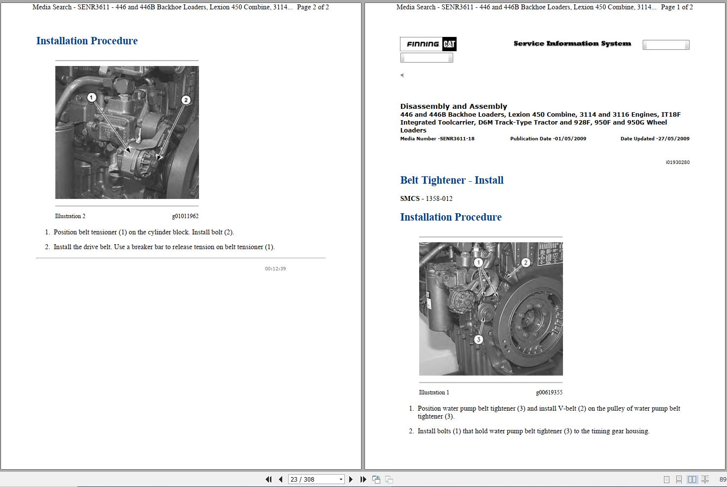Enable the highlighted facing-pages layout

(693, 479)
